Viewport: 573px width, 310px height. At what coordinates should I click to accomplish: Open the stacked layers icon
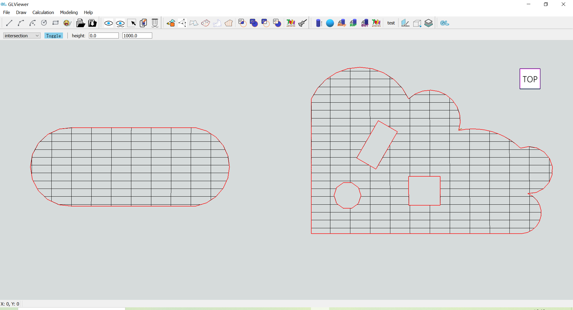click(x=429, y=23)
